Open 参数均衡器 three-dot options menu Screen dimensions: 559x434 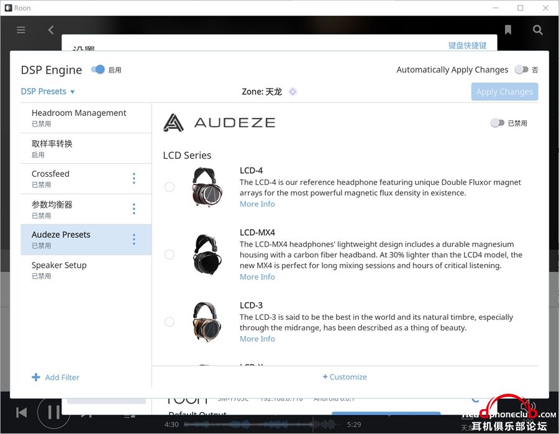[x=134, y=209]
